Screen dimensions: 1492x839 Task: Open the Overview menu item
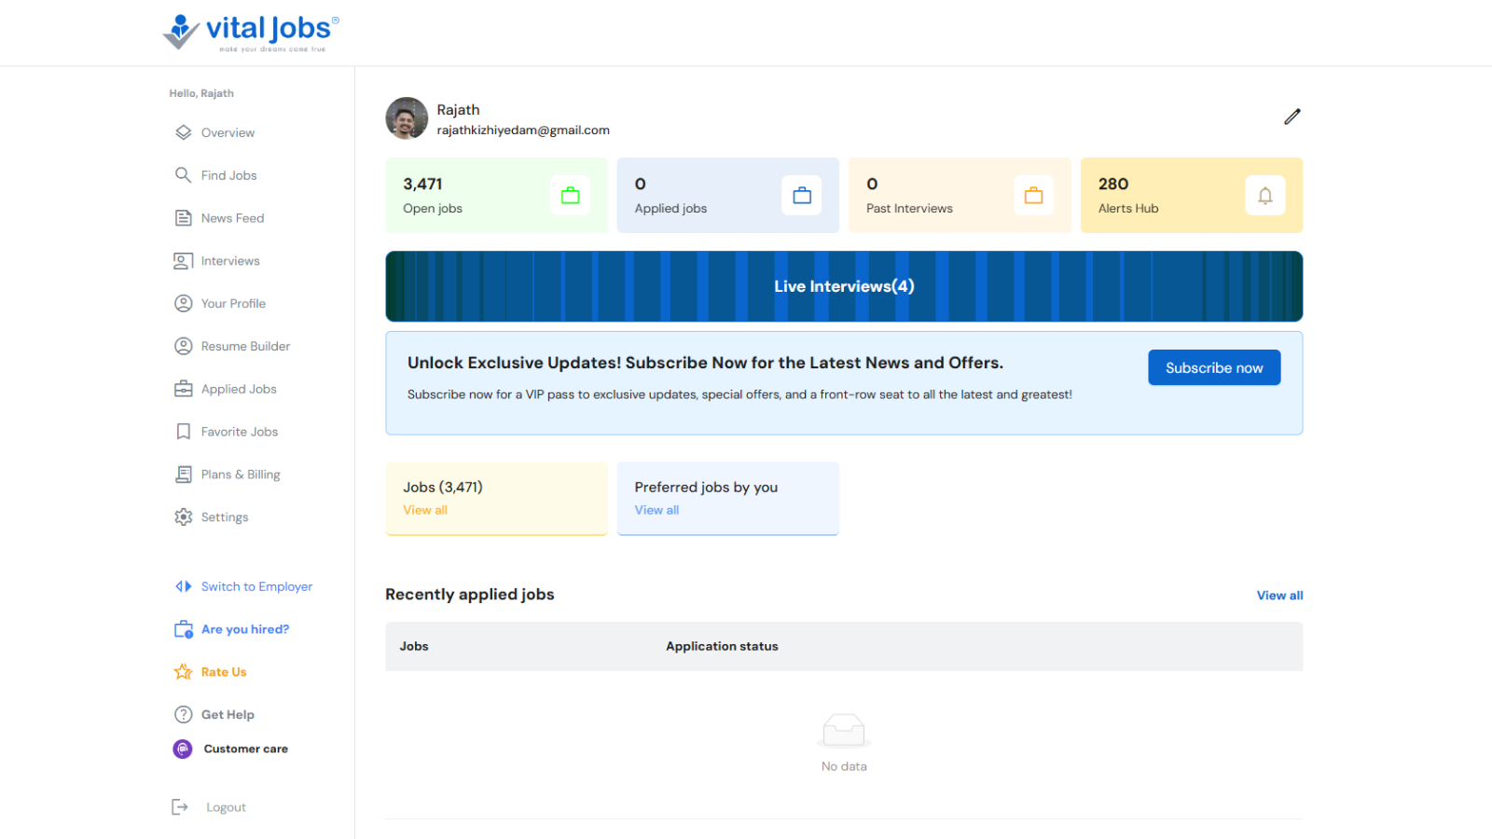tap(228, 132)
